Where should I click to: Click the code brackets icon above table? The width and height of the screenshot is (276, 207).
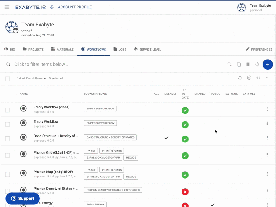(x=258, y=78)
